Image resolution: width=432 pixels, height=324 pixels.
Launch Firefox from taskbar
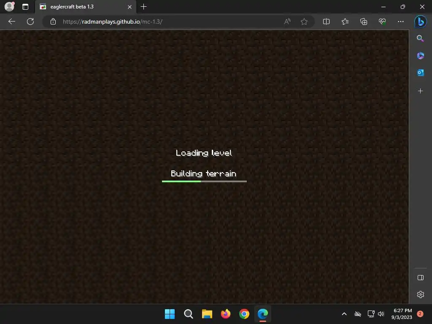pyautogui.click(x=226, y=314)
